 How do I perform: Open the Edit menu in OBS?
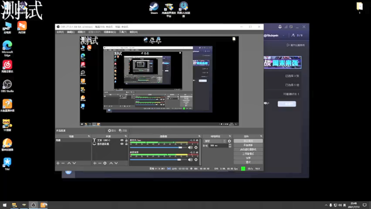click(70, 32)
